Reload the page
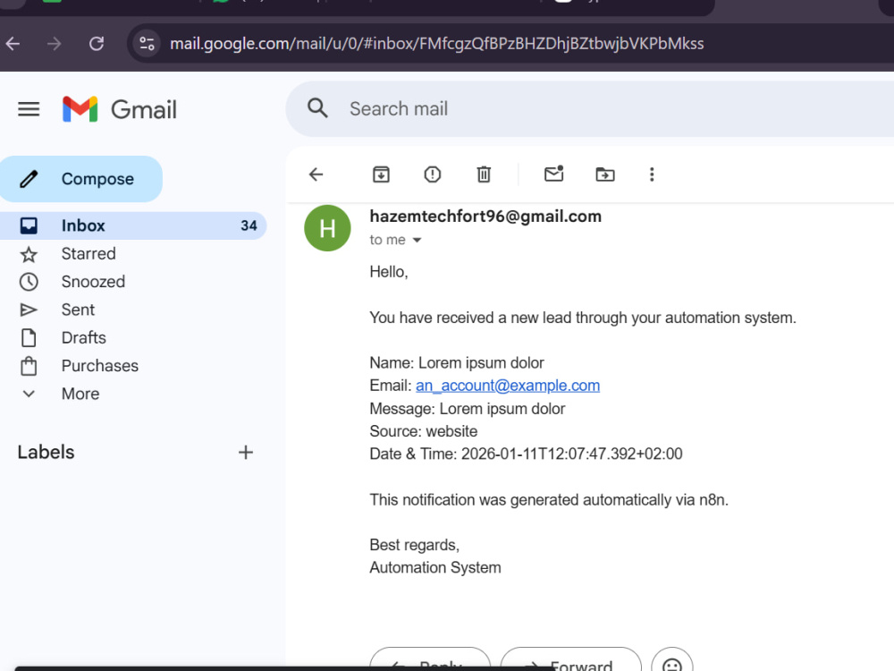The image size is (894, 671). click(97, 43)
